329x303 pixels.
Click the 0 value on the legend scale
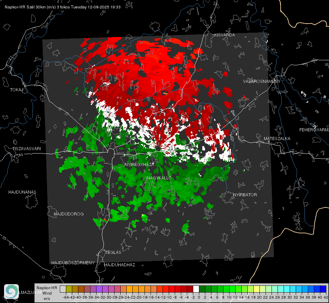click(x=199, y=297)
